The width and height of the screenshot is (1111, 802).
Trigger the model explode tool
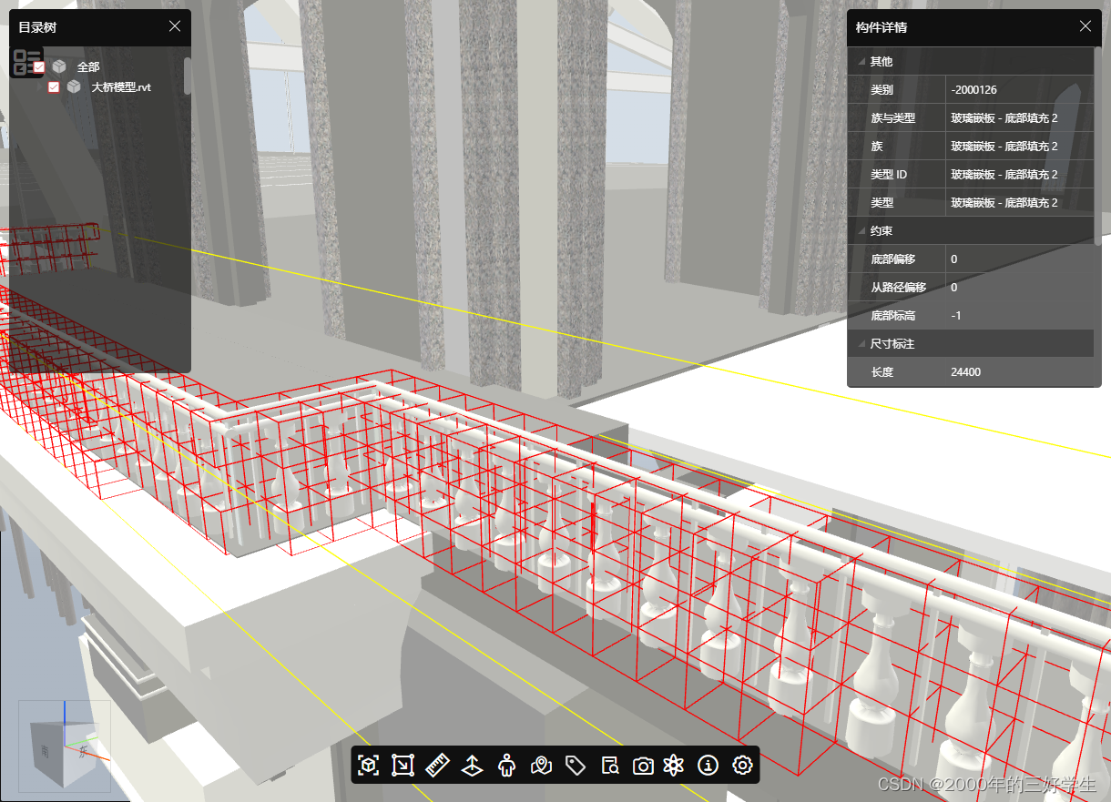pos(674,766)
